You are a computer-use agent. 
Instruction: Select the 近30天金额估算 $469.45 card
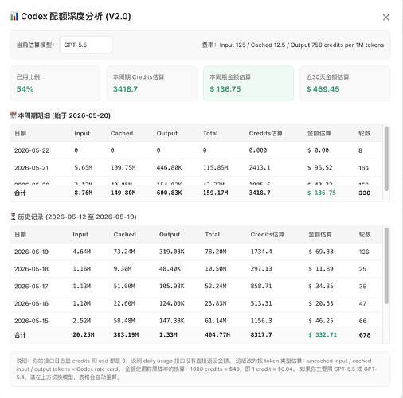click(345, 84)
